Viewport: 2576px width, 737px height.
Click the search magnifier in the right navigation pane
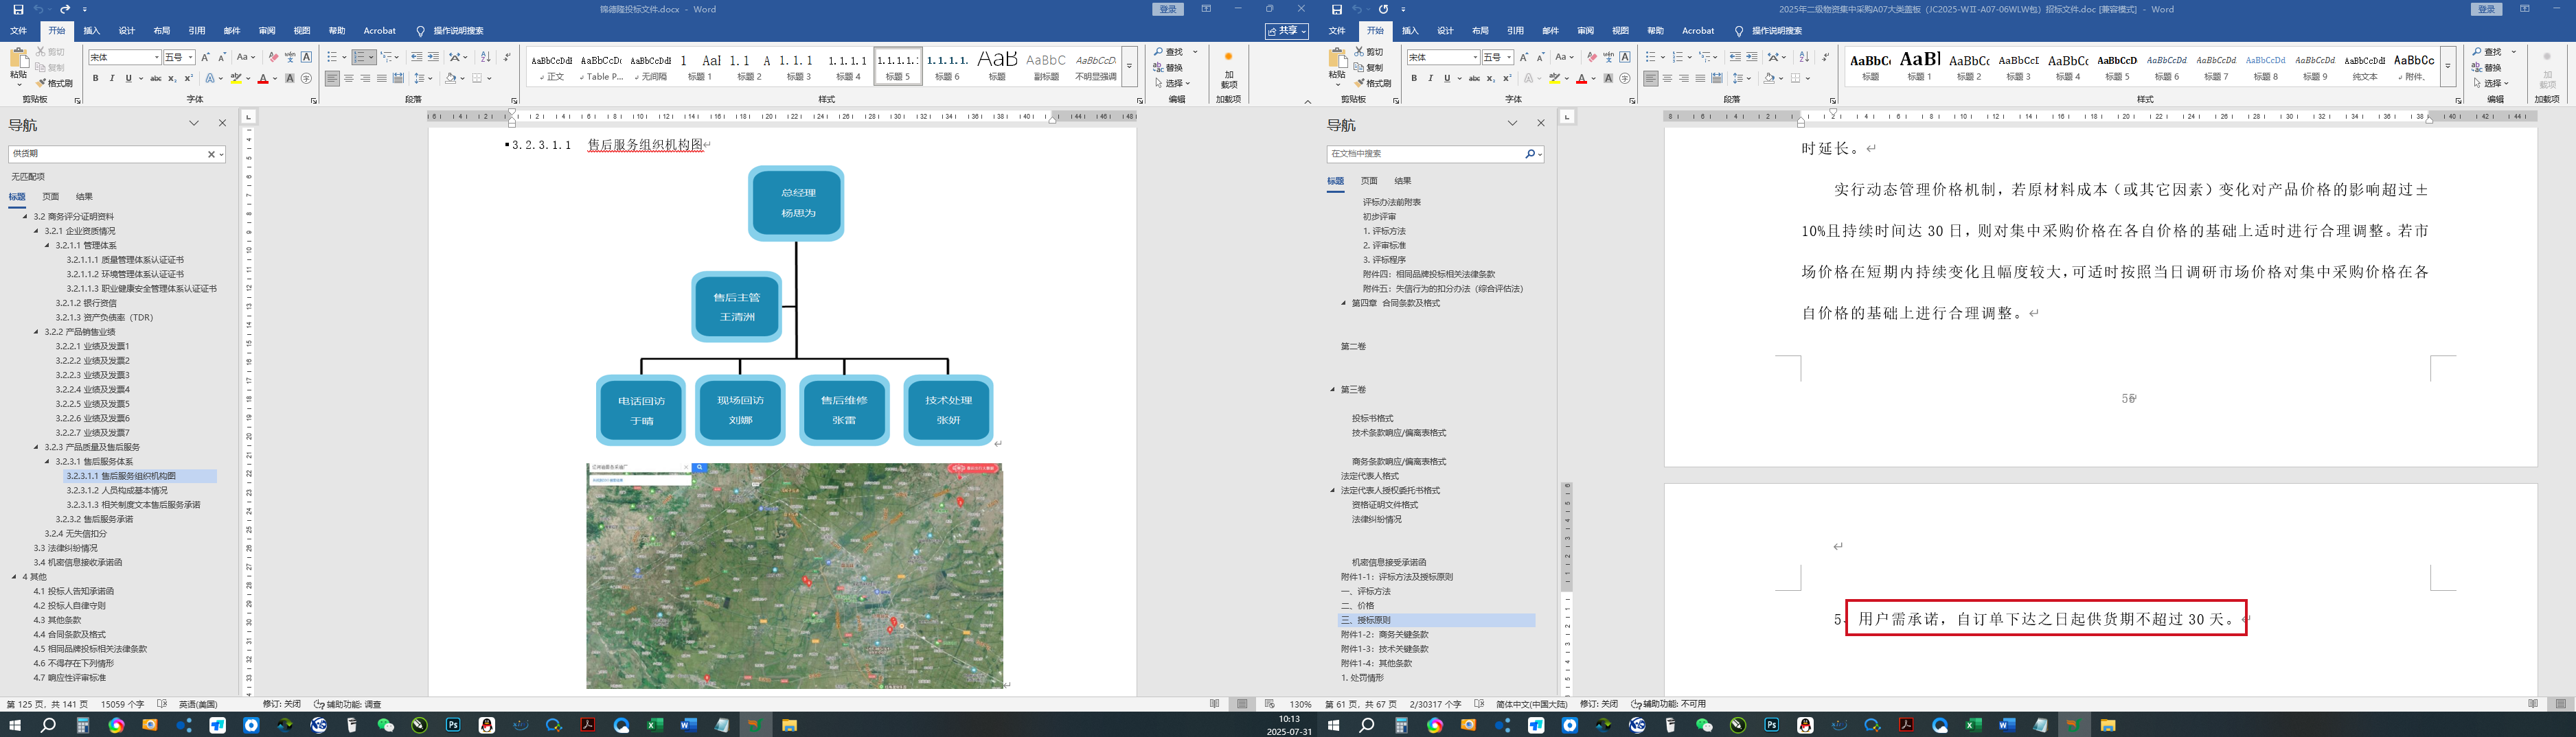[1530, 154]
